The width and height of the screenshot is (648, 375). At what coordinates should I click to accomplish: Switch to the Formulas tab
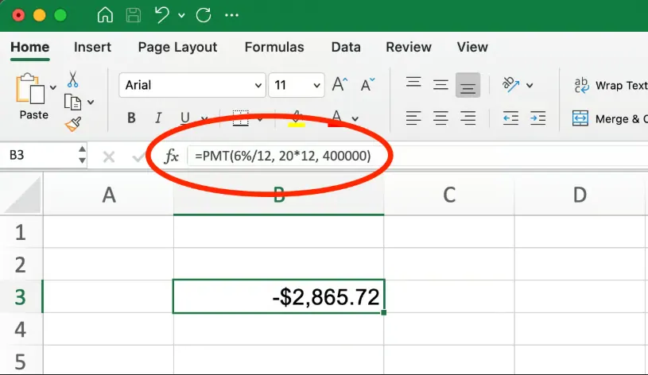(274, 47)
